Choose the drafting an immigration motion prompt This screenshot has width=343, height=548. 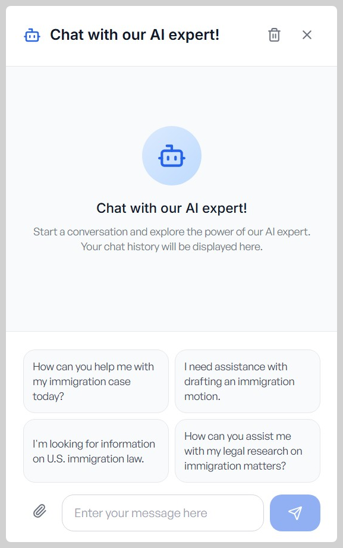(247, 381)
